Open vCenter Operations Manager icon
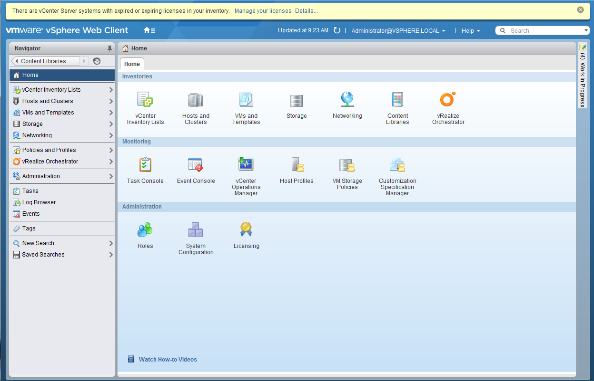The width and height of the screenshot is (594, 381). [x=246, y=164]
